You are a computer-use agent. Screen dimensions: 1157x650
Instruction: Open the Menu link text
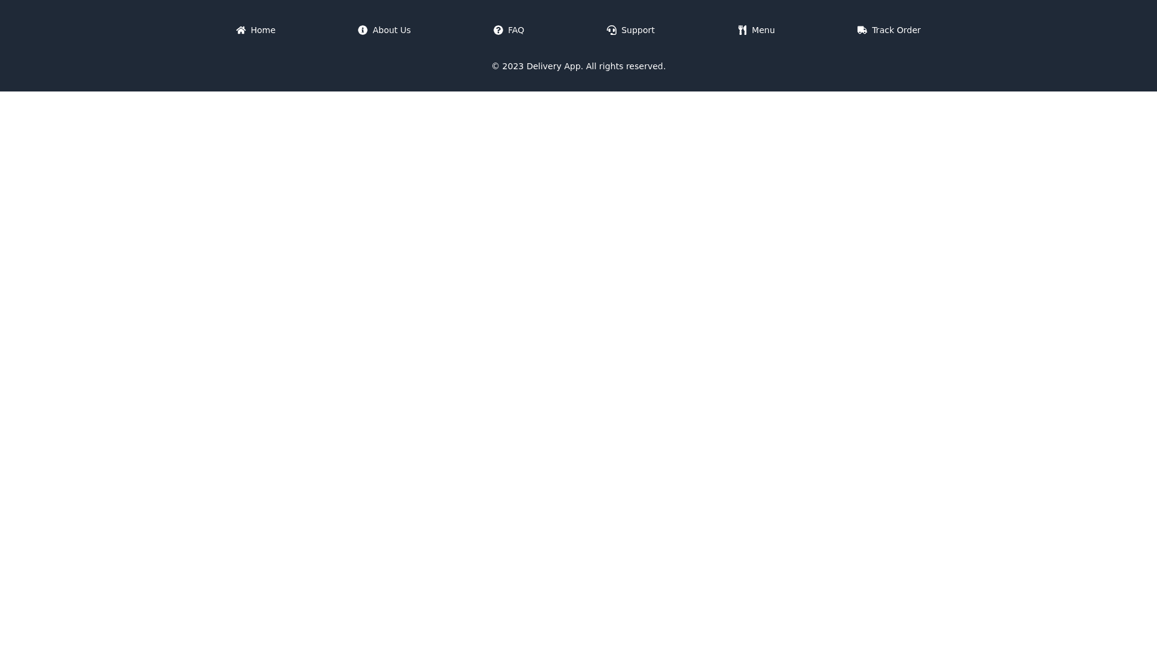click(763, 30)
